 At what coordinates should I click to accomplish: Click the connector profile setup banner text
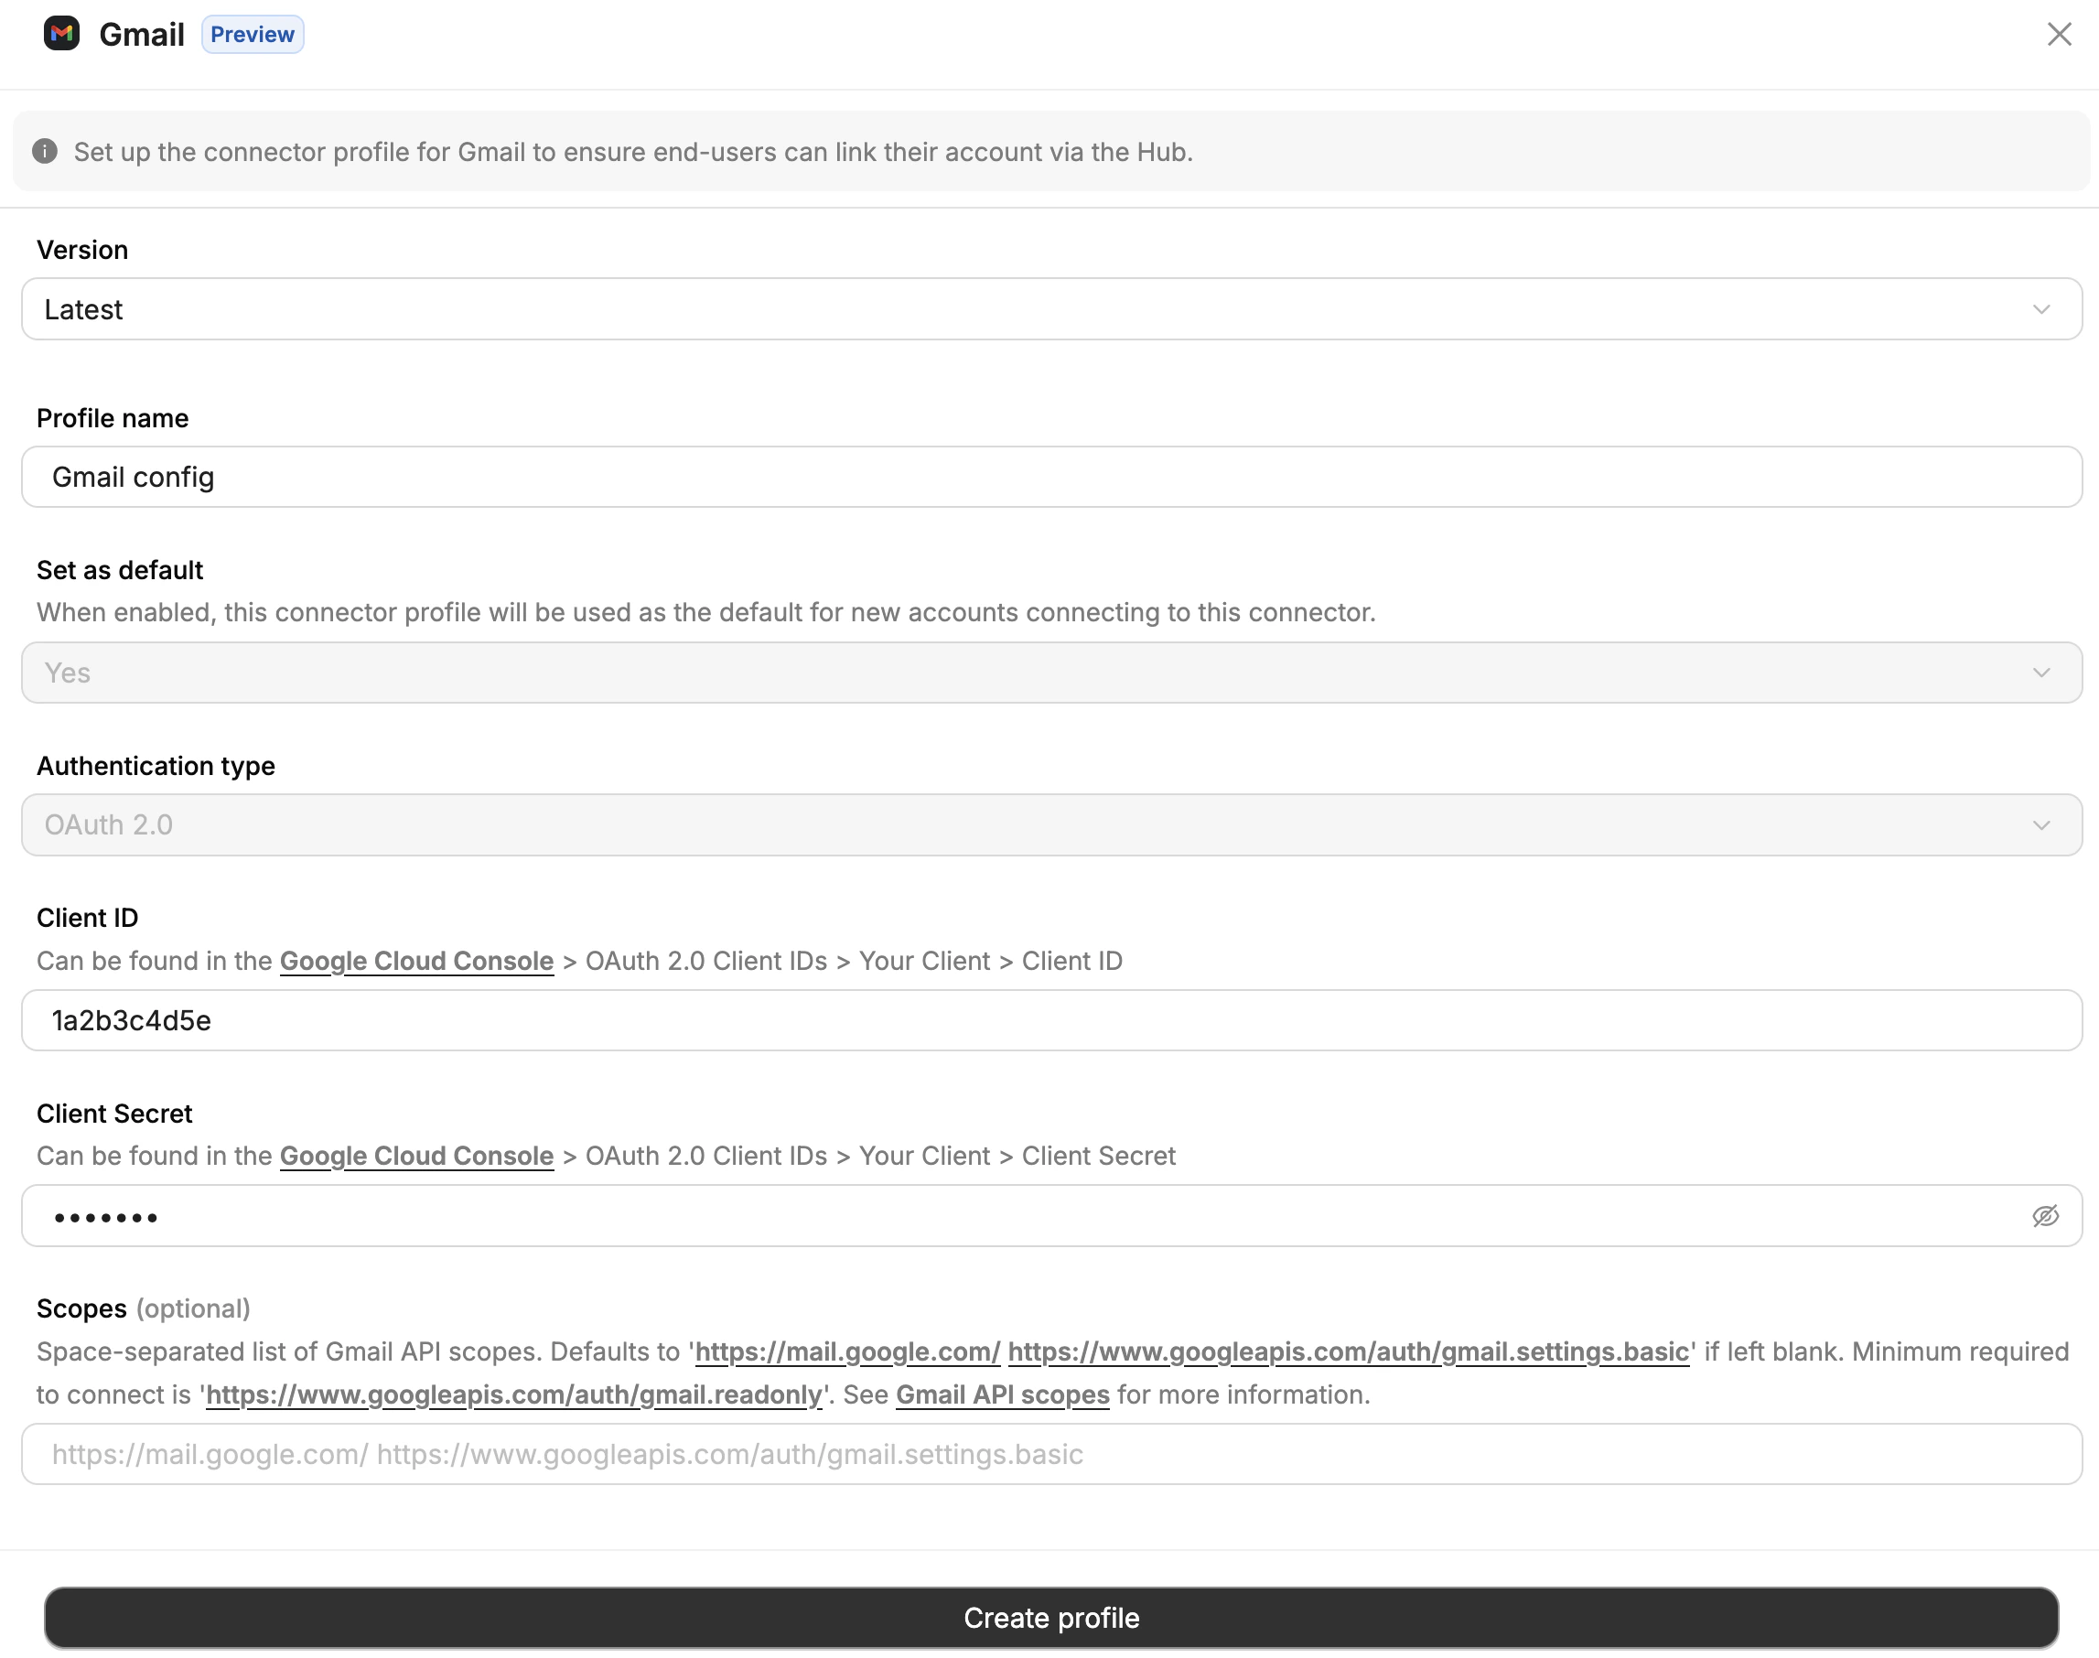(x=633, y=151)
